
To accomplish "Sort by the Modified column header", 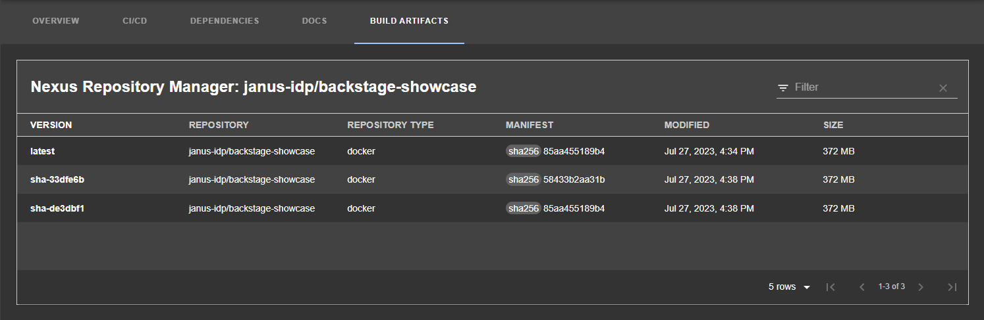I will [x=686, y=125].
